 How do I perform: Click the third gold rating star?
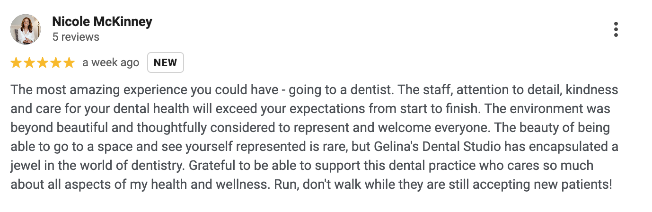coord(43,62)
